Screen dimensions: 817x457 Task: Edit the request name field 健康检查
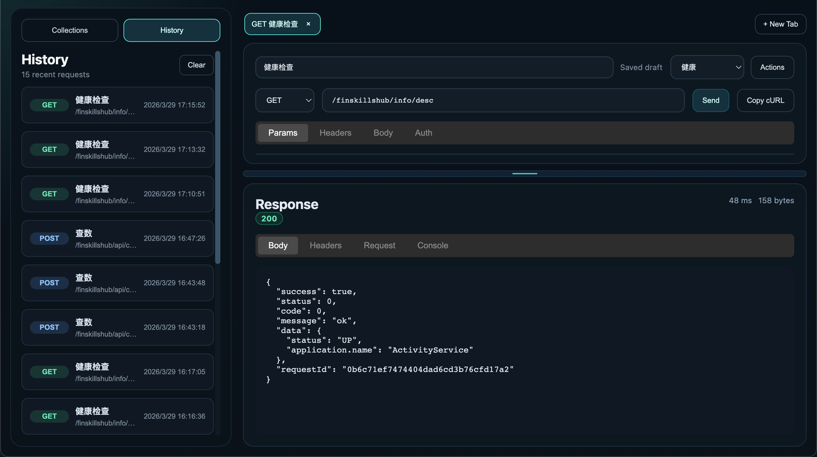click(x=434, y=67)
